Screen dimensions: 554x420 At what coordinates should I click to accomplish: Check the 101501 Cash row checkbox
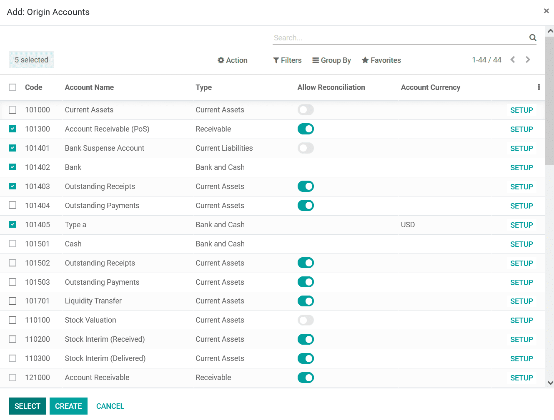click(13, 244)
